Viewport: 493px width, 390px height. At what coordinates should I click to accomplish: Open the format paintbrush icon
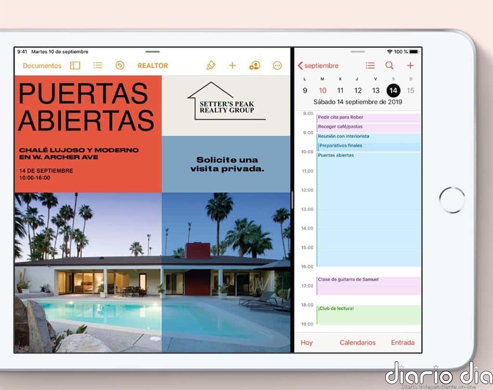coord(210,65)
